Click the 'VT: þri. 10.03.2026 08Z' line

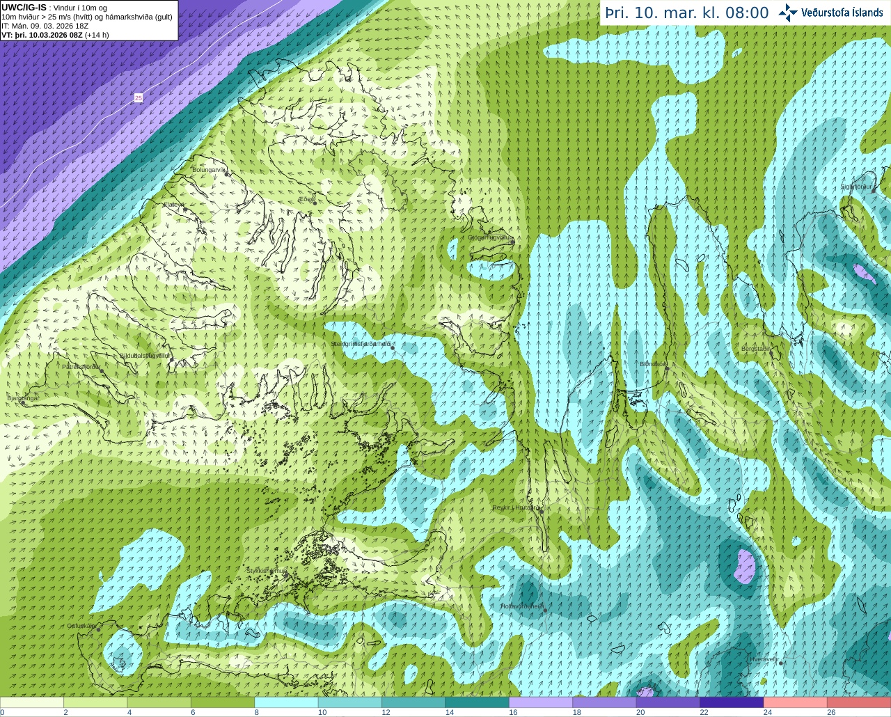(55, 35)
